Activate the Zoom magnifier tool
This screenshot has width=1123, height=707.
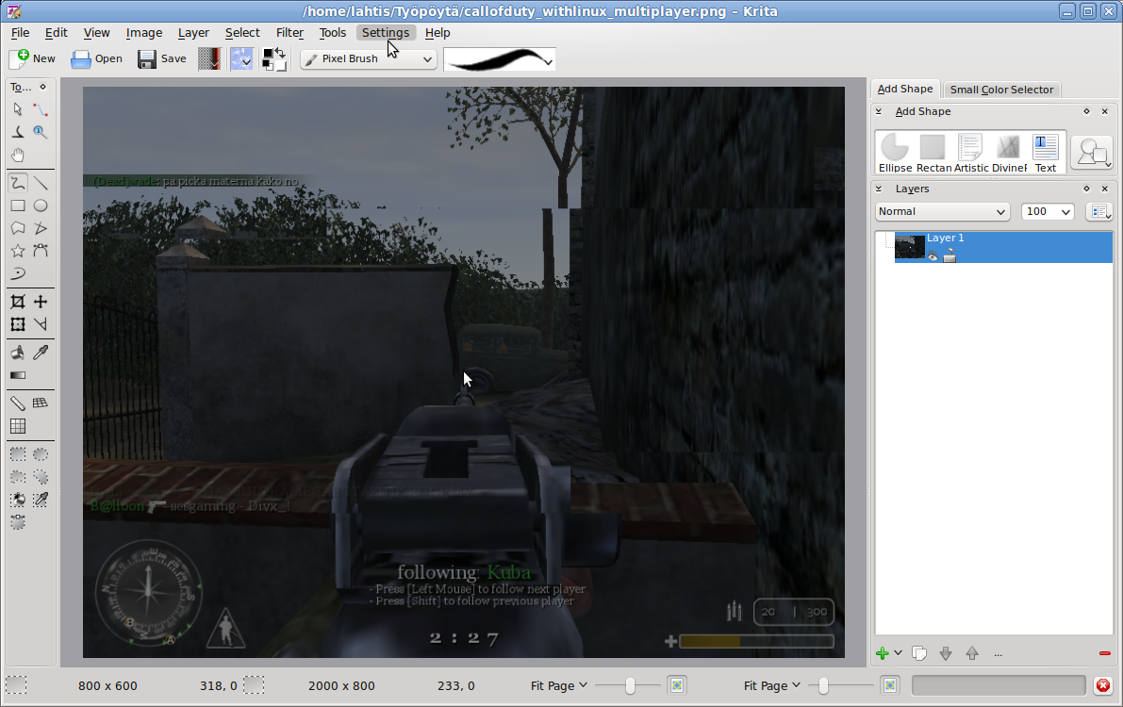pyautogui.click(x=41, y=133)
